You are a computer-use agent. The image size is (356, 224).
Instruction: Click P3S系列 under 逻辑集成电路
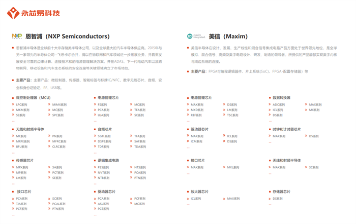[x=103, y=167]
